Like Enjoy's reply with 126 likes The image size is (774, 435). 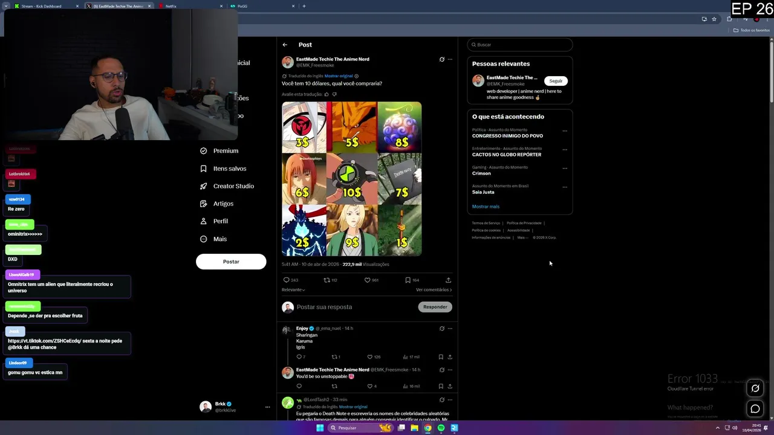374,357
